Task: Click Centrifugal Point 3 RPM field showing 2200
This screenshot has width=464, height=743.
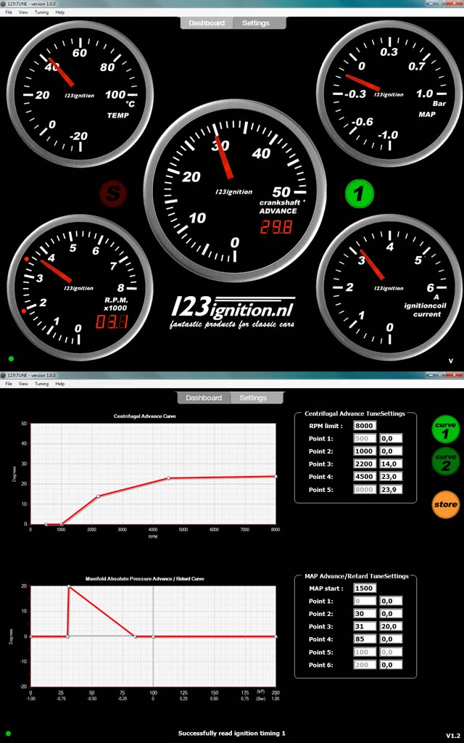Action: click(x=365, y=464)
